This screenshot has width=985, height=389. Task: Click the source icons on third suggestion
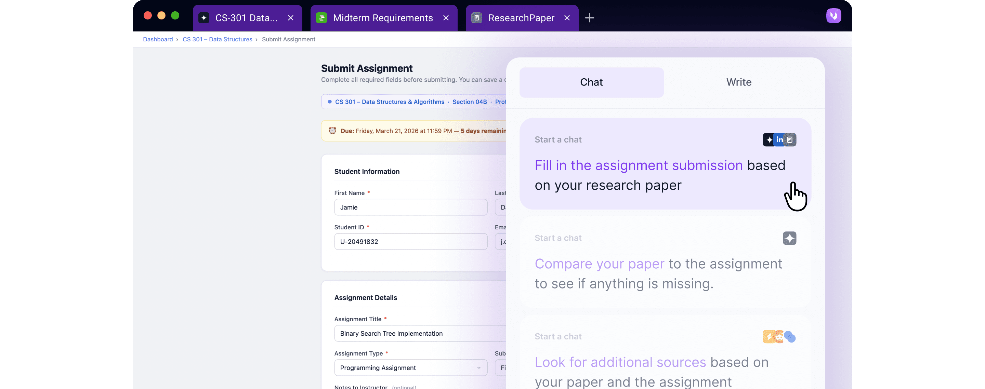click(x=779, y=337)
